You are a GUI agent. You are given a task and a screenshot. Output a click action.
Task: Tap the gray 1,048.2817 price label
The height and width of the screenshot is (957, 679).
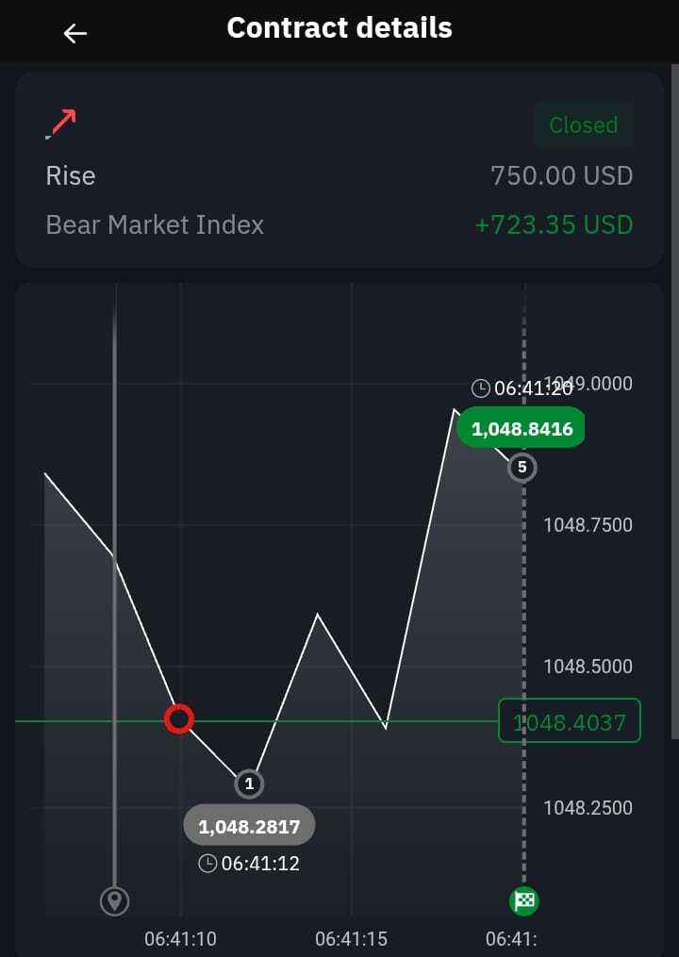tap(249, 826)
